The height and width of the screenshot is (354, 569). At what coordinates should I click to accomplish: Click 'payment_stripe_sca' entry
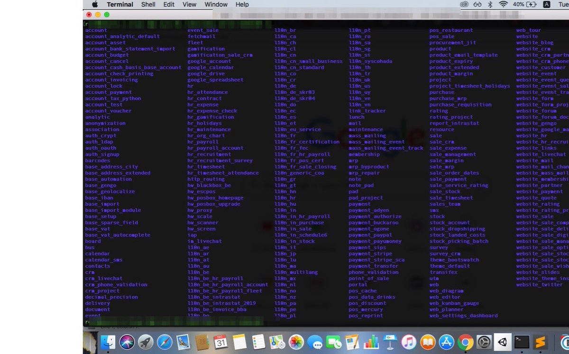click(x=376, y=260)
